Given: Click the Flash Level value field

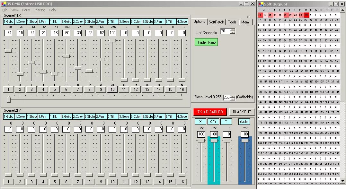Looking at the screenshot, I should click(x=226, y=98).
